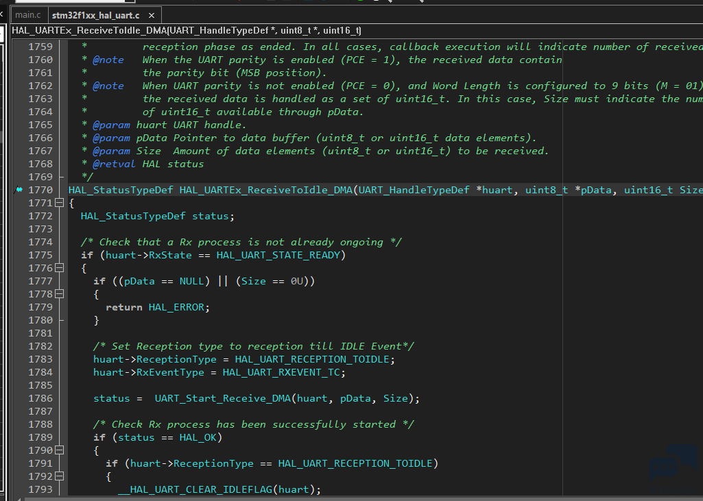Collapse the if block fold at line 1776
The image size is (703, 501).
[59, 268]
